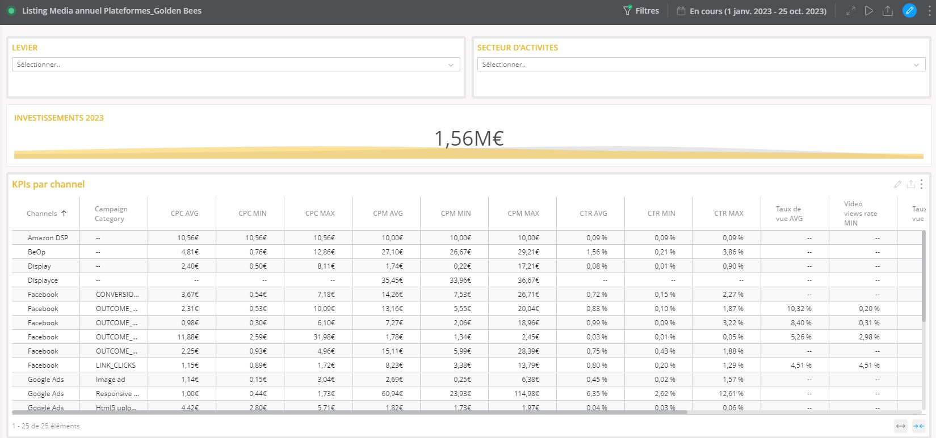Open the SECTEUR D'ACTIVITES dropdown
936x438 pixels.
[701, 65]
